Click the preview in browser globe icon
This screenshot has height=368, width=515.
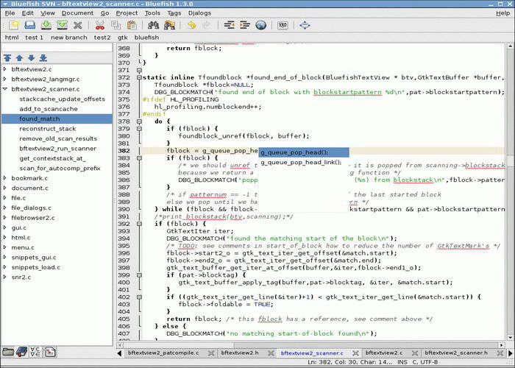[x=261, y=25]
